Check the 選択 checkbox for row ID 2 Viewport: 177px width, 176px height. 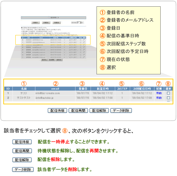click(x=168, y=98)
